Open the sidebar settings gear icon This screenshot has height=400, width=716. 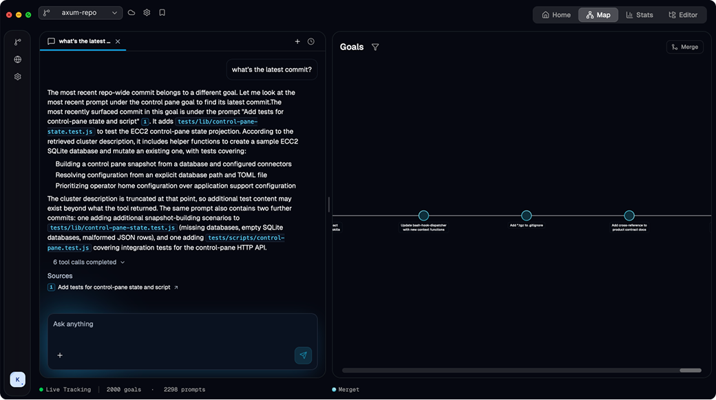[x=18, y=76]
